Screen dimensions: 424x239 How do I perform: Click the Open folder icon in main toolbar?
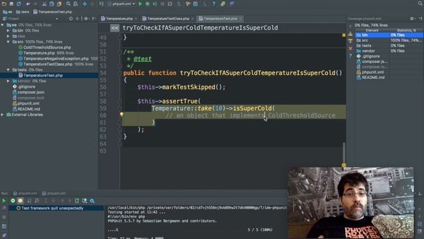click(x=4, y=4)
